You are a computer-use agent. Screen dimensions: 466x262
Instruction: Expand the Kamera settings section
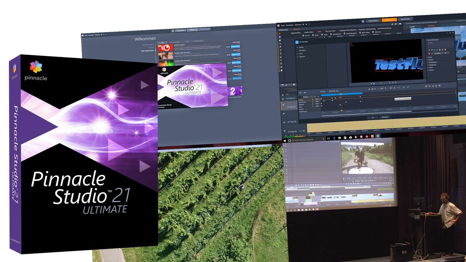(x=427, y=70)
